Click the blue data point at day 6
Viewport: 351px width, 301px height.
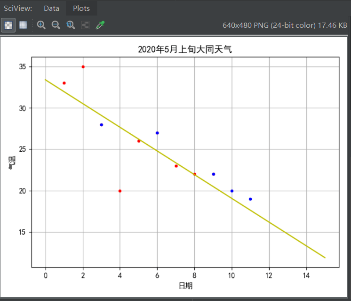click(157, 133)
